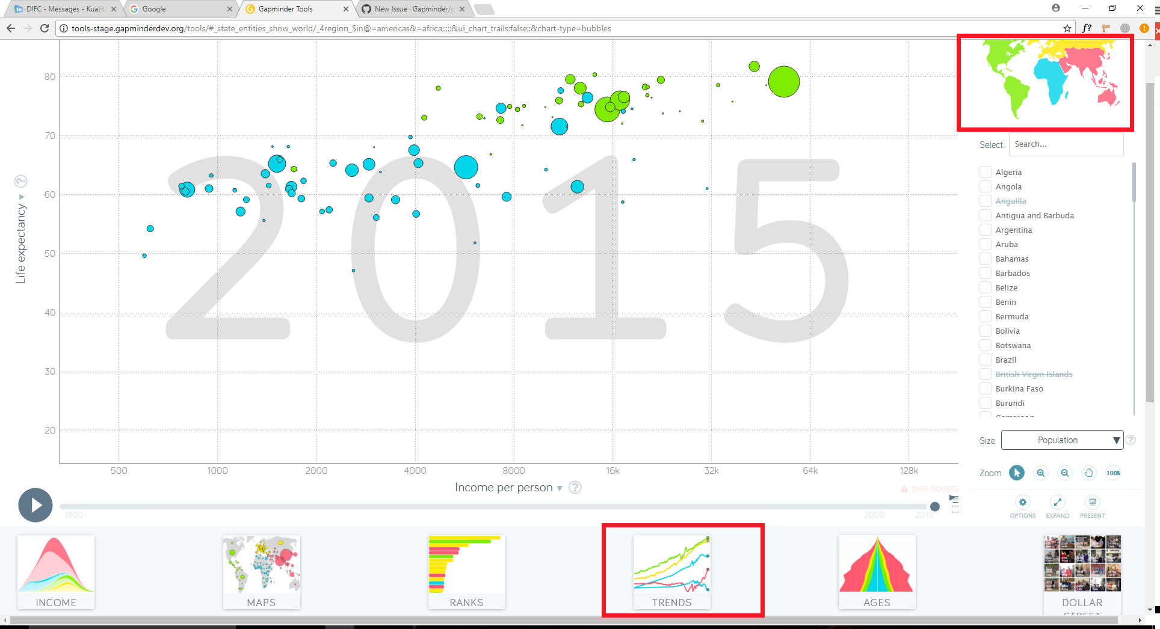The height and width of the screenshot is (629, 1160).
Task: Open the MAPS view thumbnail
Action: pyautogui.click(x=261, y=571)
